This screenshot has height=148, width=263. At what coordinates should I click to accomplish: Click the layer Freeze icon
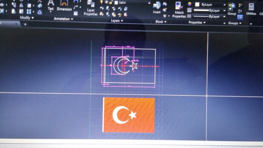(x=114, y=8)
